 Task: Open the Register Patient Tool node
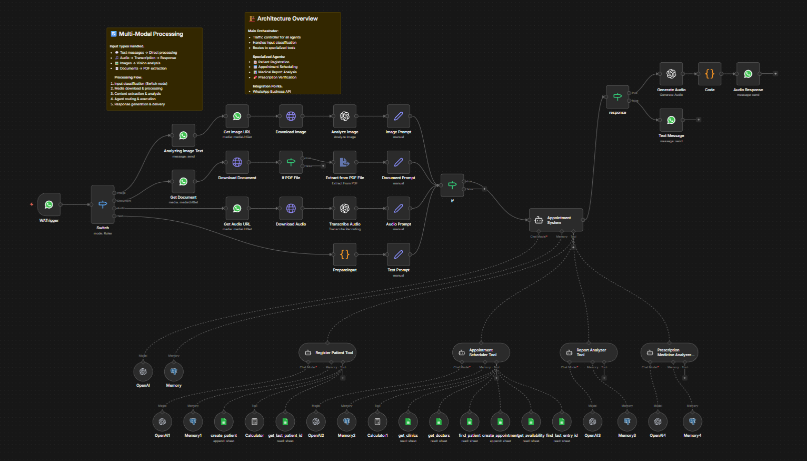click(x=328, y=352)
